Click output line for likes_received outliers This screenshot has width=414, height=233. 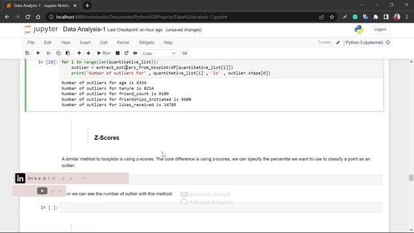point(119,105)
